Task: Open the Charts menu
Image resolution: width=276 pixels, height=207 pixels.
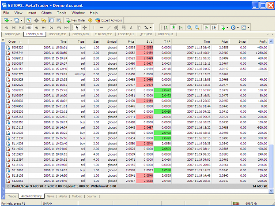Action: point(46,13)
